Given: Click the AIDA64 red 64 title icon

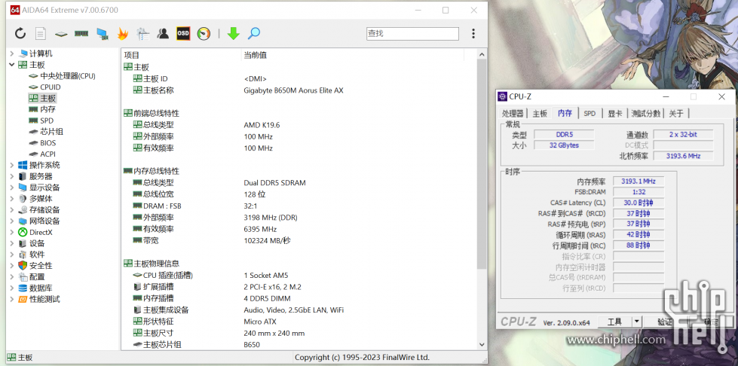Looking at the screenshot, I should 14,10.
